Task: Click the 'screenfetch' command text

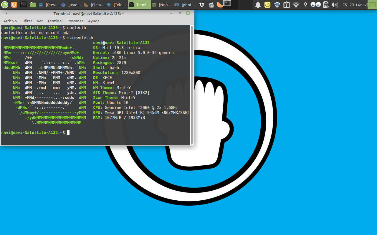Action: click(80, 38)
